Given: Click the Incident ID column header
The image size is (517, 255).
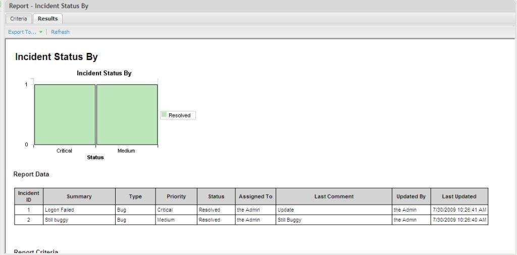Looking at the screenshot, I should (28, 197).
